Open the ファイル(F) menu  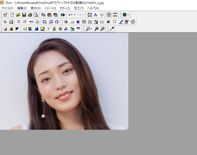coord(7,8)
